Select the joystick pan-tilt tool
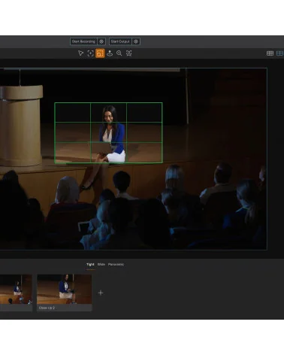284x355 pixels. (110, 53)
